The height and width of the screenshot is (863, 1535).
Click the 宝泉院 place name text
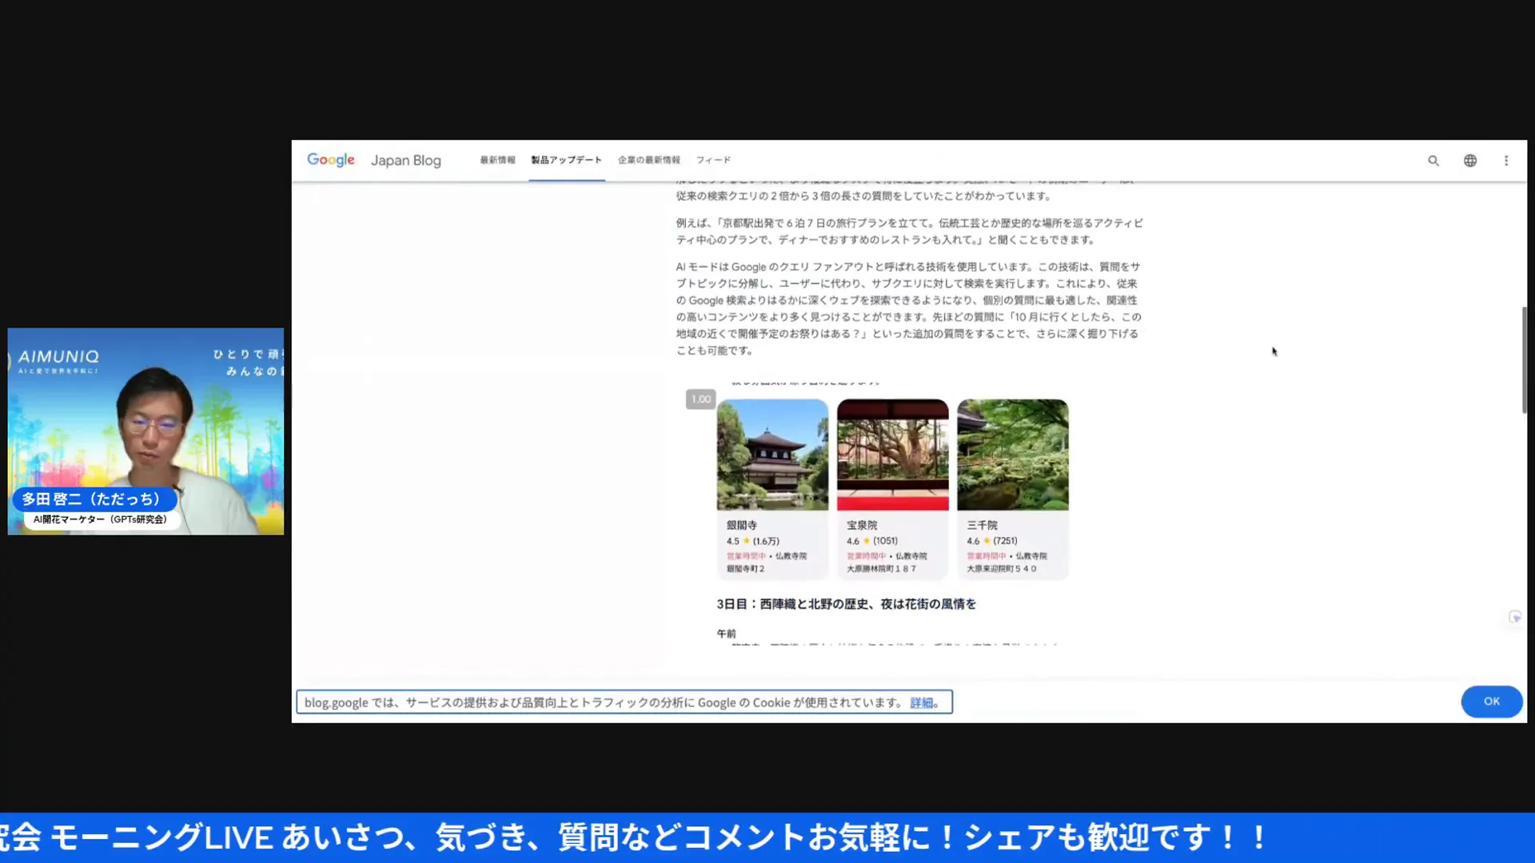[862, 525]
